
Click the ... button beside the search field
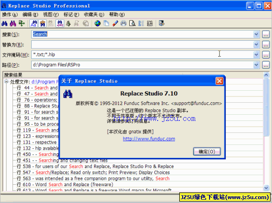pyautogui.click(x=266, y=34)
